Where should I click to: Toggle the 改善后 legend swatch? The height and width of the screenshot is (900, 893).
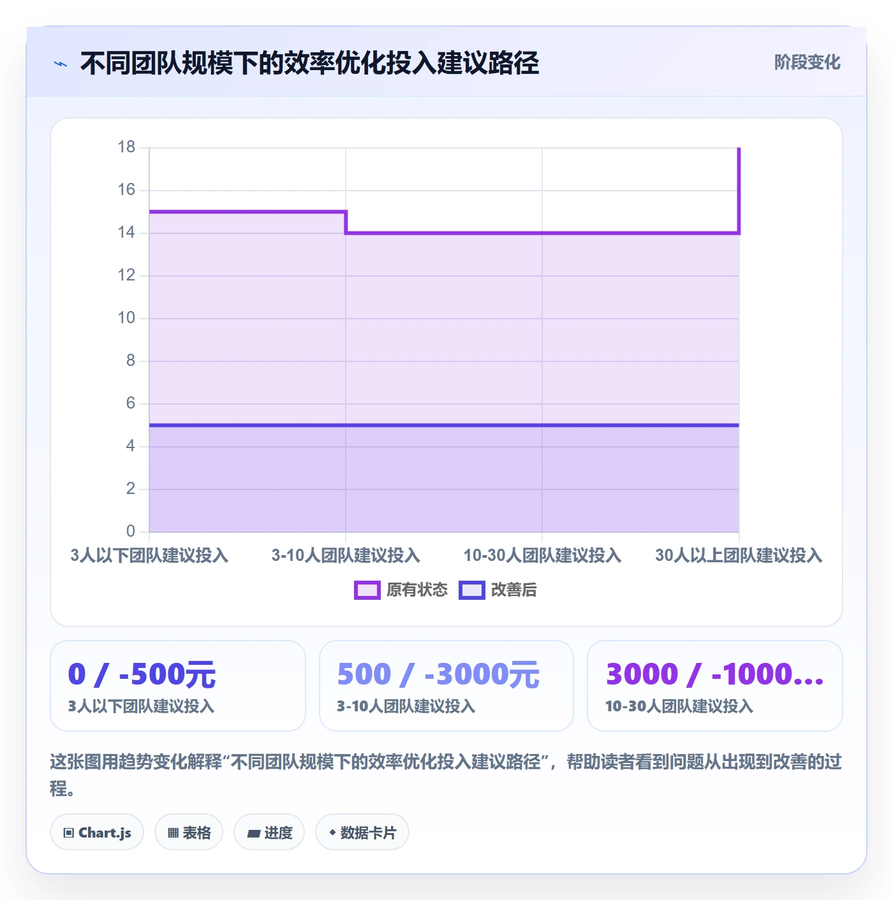coord(472,590)
